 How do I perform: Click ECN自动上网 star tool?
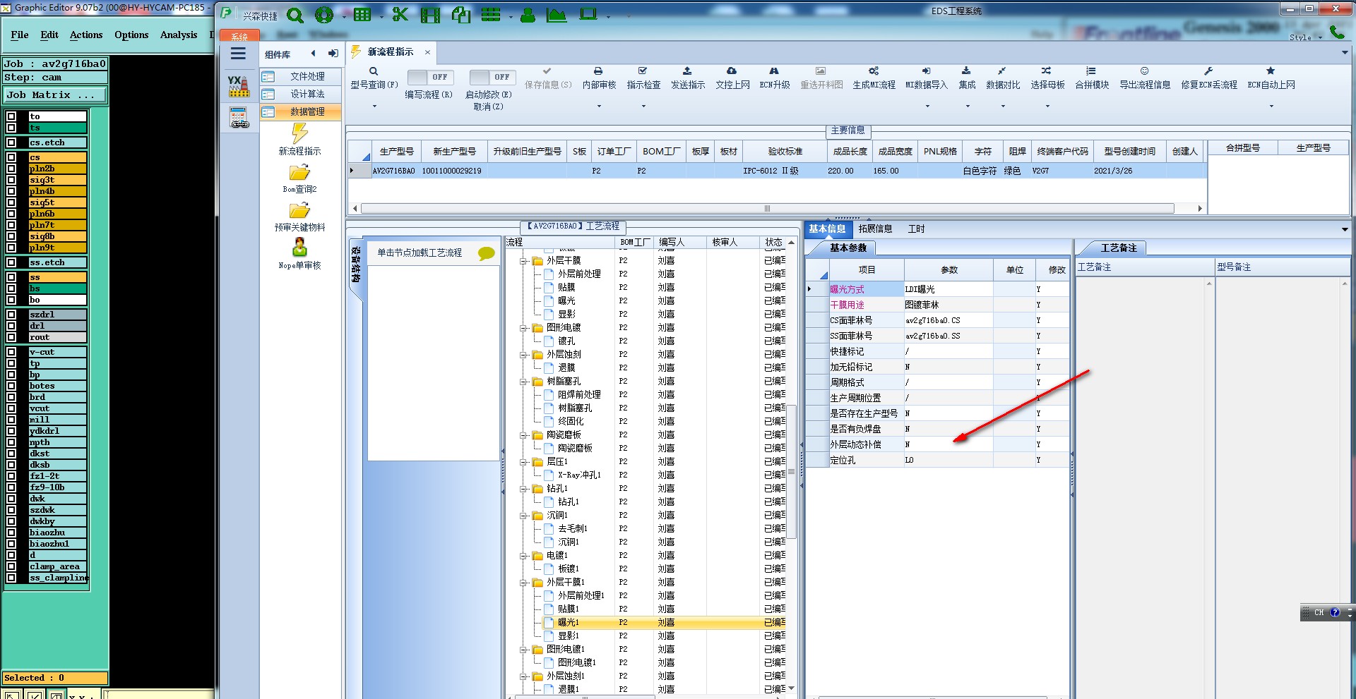1271,78
